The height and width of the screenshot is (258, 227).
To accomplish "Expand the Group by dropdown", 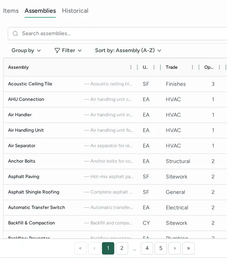I will [26, 50].
